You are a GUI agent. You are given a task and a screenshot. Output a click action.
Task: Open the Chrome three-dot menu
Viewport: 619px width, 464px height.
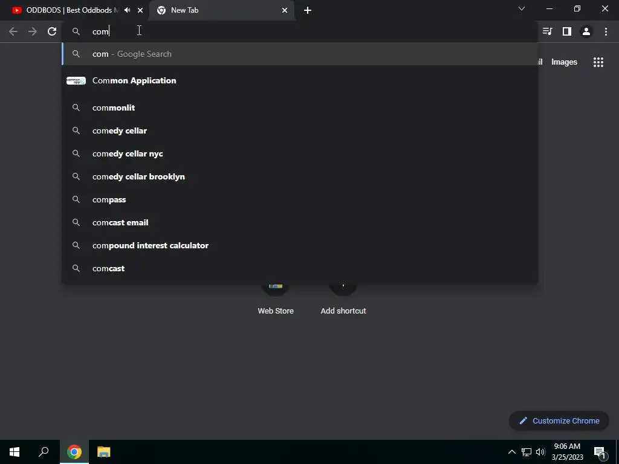pyautogui.click(x=606, y=31)
